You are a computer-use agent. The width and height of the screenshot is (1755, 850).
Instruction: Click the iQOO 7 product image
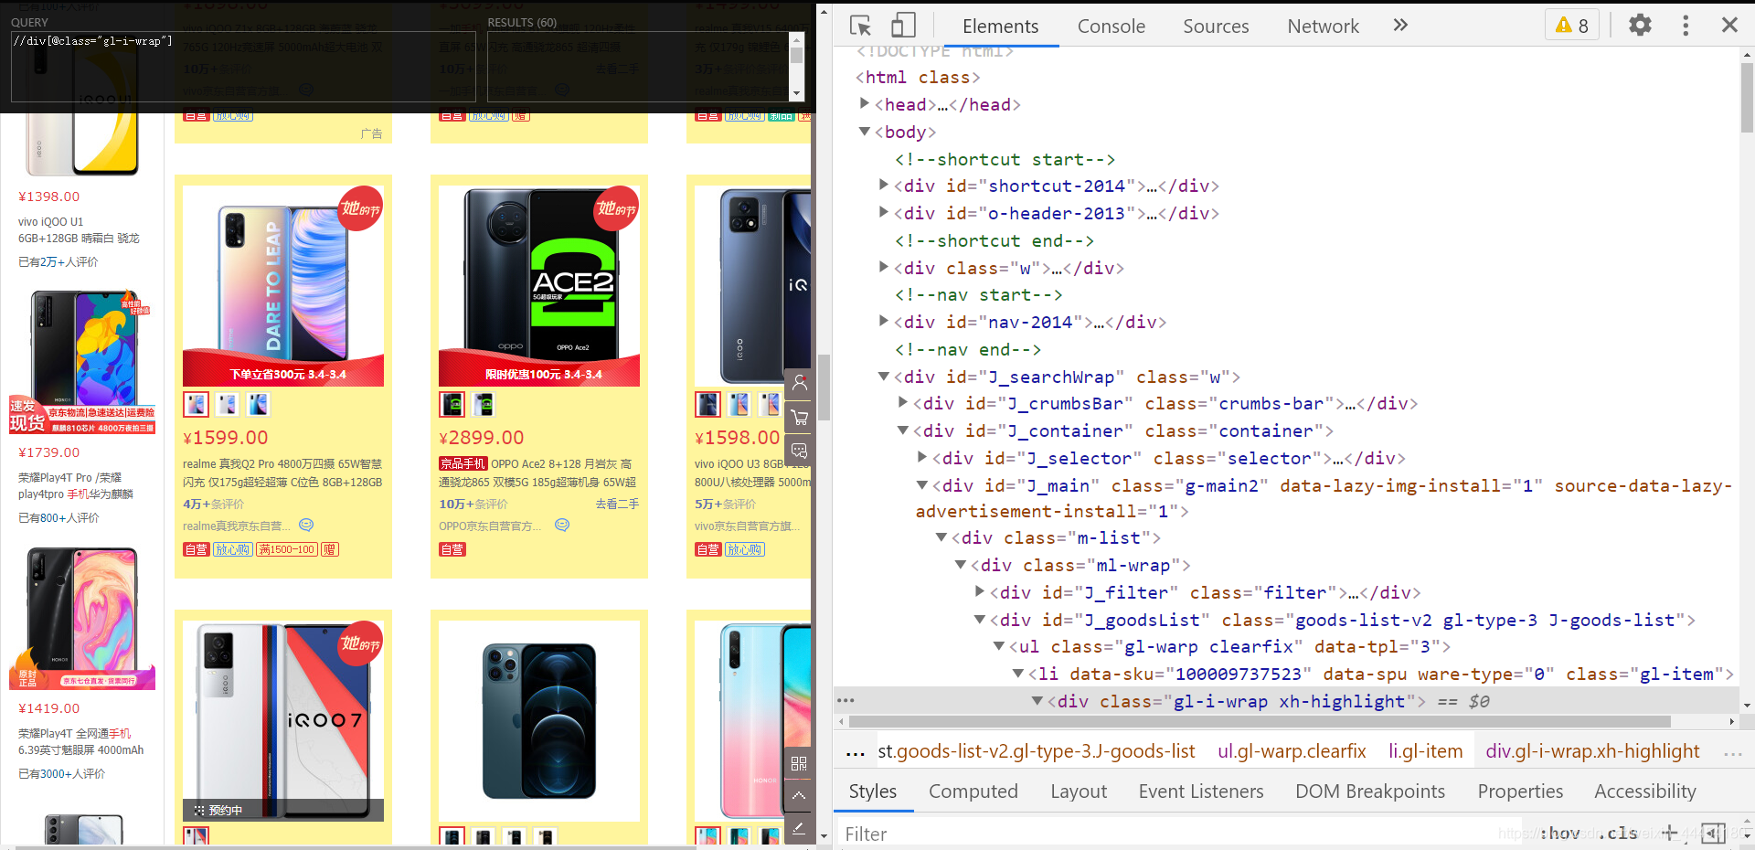click(x=283, y=721)
